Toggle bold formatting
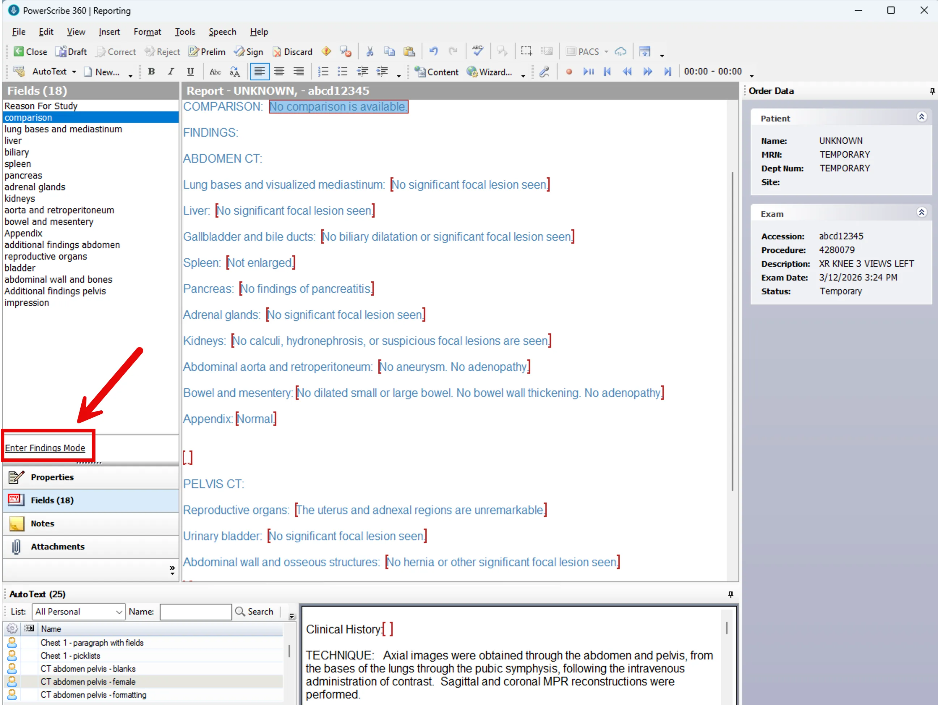938x705 pixels. 151,71
